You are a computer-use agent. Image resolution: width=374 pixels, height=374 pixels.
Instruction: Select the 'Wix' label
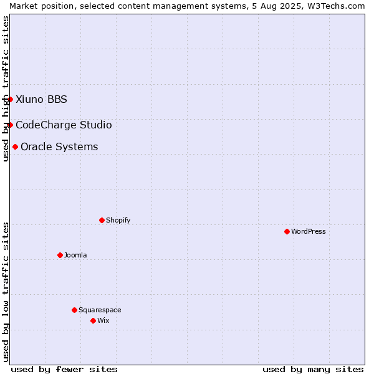(x=103, y=320)
